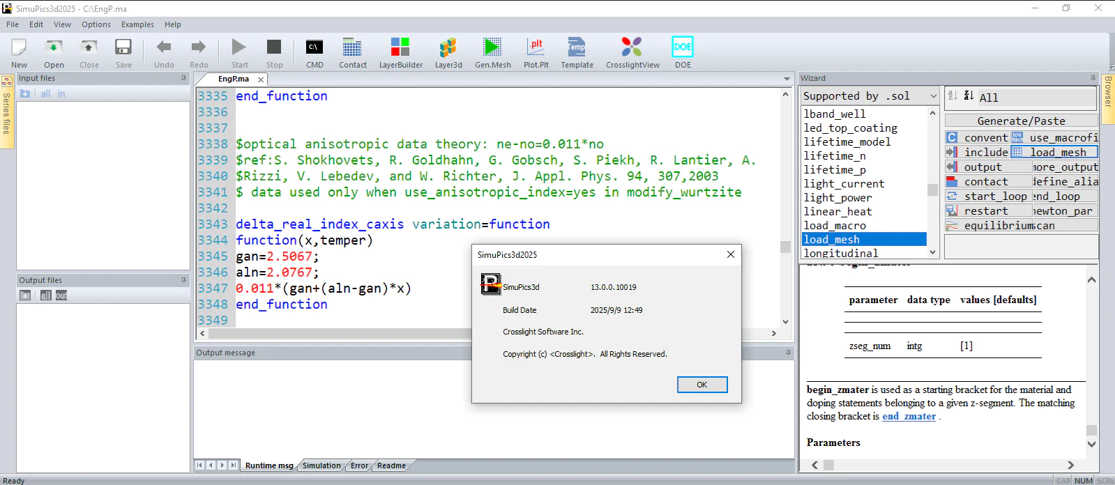
Task: Click the output wizard button
Action: tap(988, 167)
